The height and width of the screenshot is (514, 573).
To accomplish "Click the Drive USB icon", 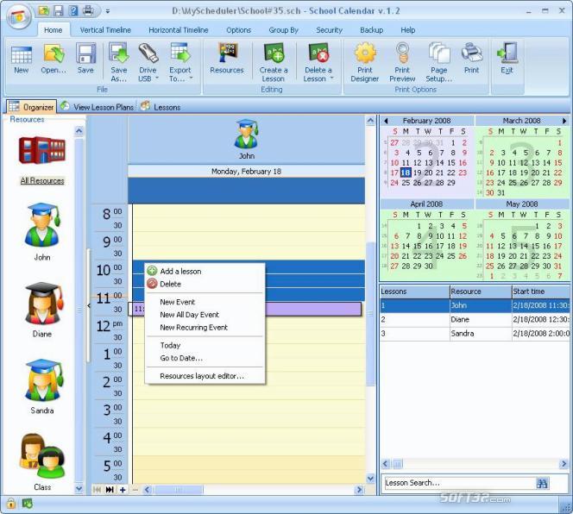I will (x=148, y=53).
